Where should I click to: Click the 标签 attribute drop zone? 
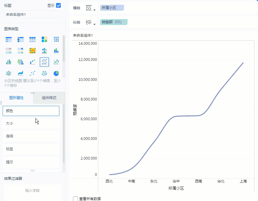tap(31, 149)
